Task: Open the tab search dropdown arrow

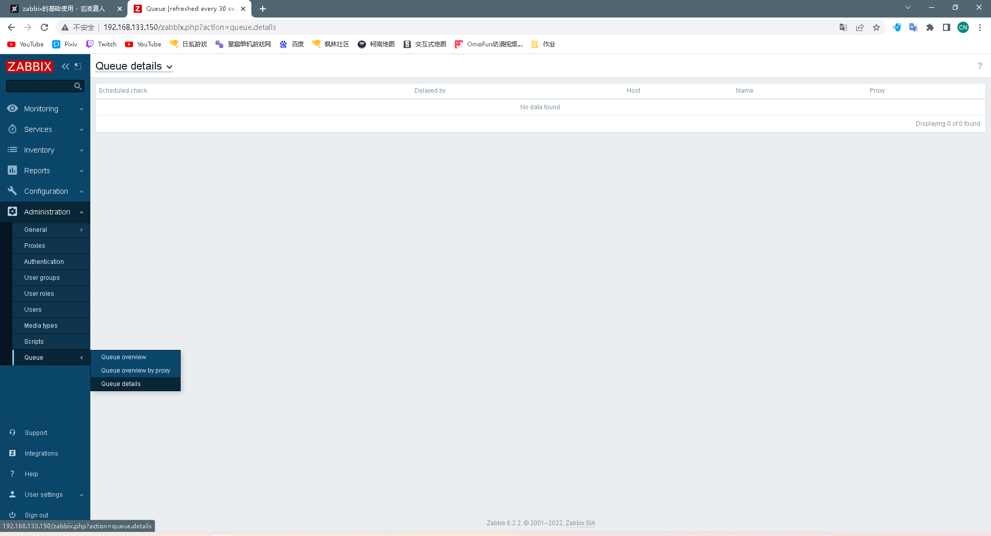Action: [x=908, y=7]
